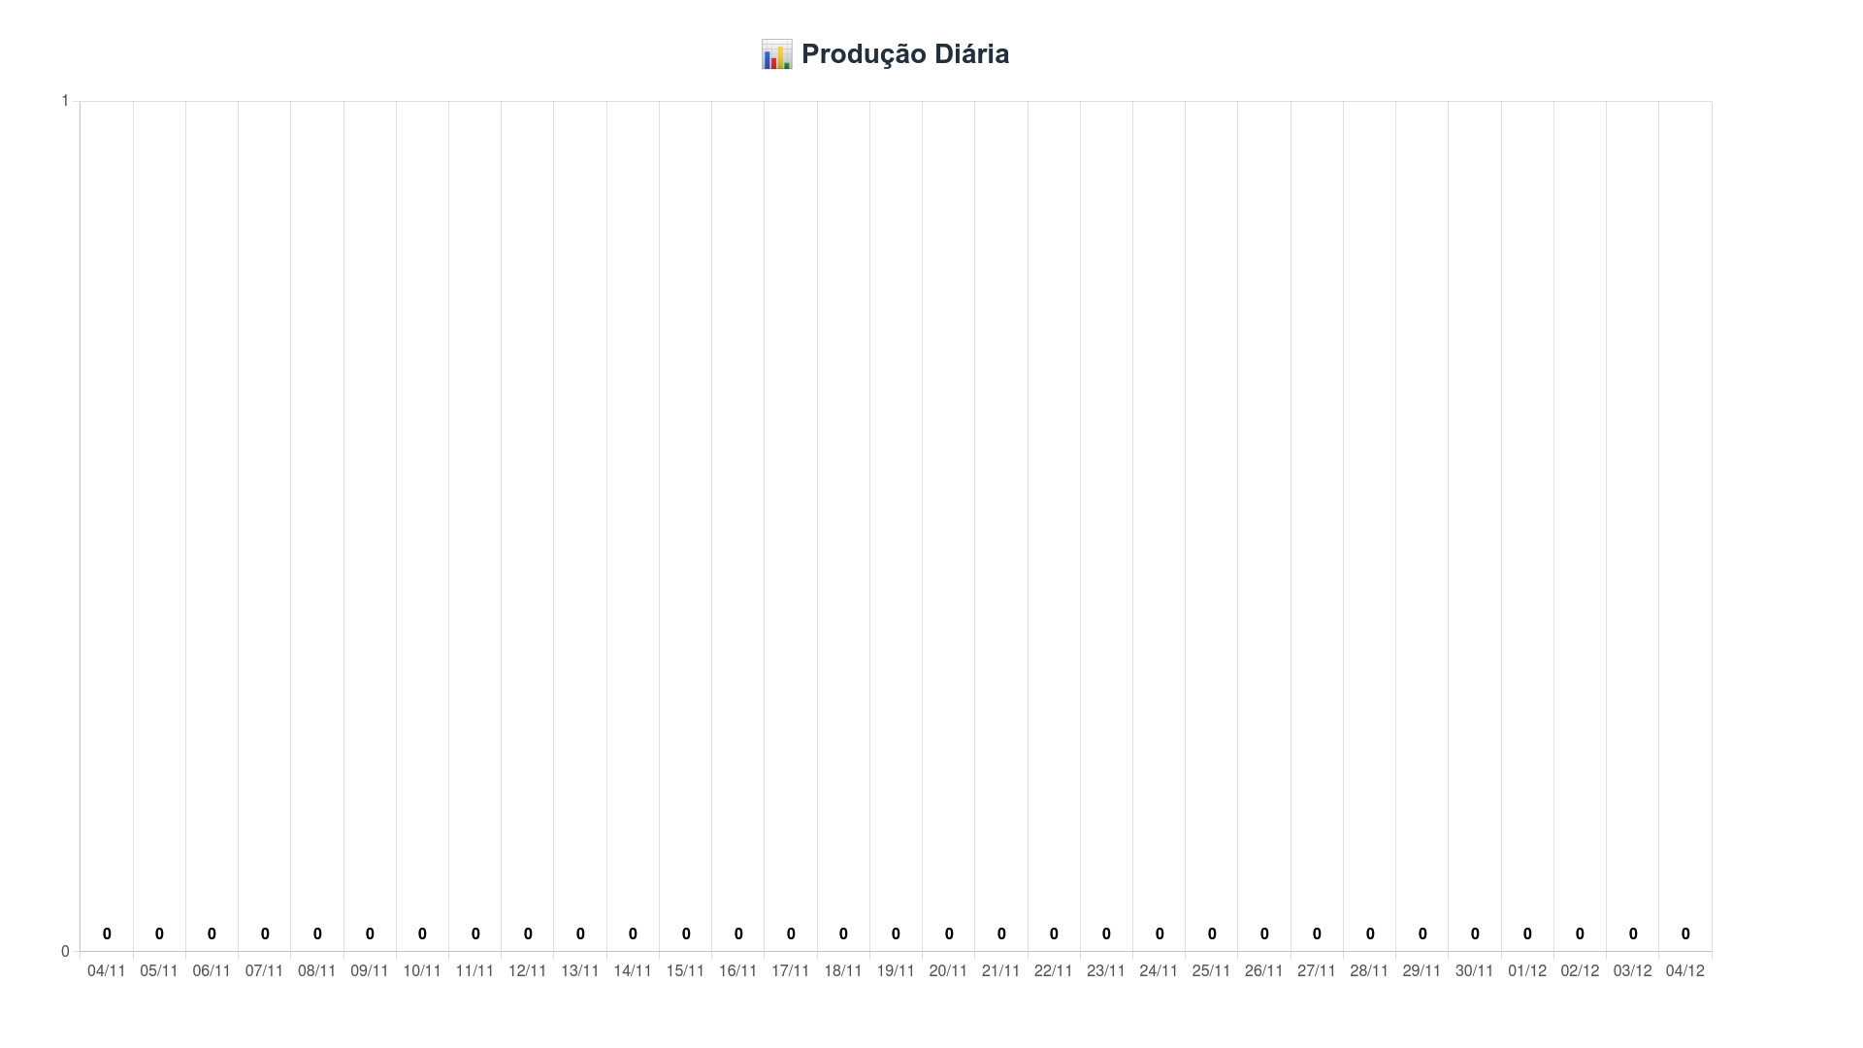Click the 01/12 date axis label
Image resolution: width=1863 pixels, height=1048 pixels.
tap(1527, 970)
